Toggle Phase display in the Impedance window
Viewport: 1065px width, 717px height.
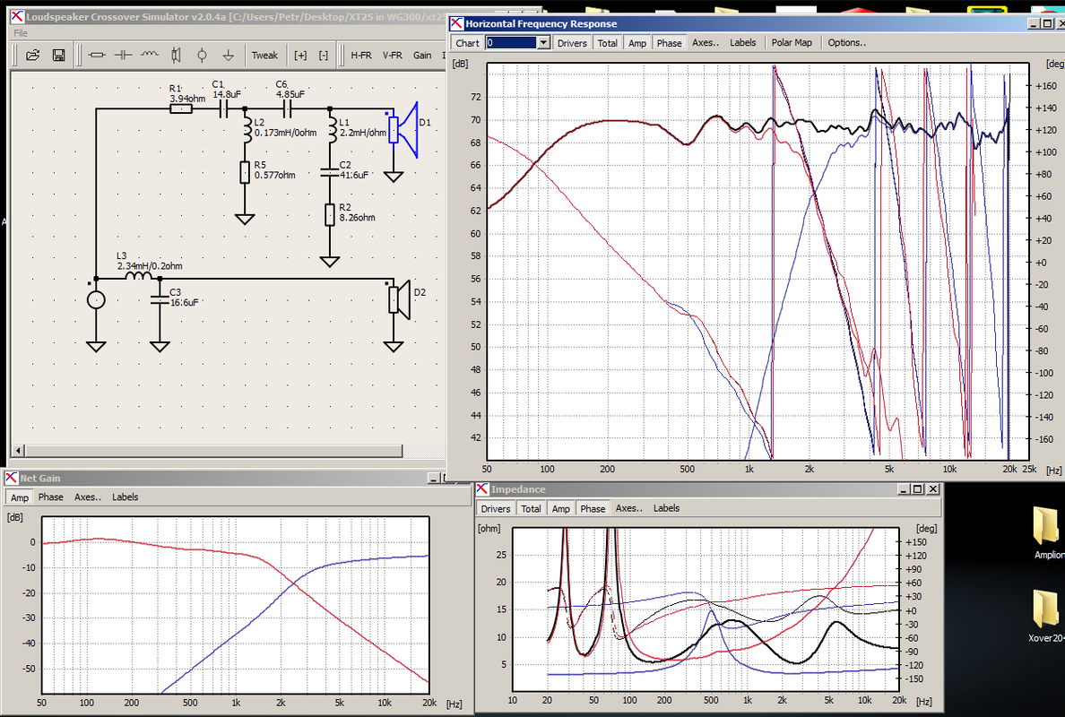click(x=593, y=508)
